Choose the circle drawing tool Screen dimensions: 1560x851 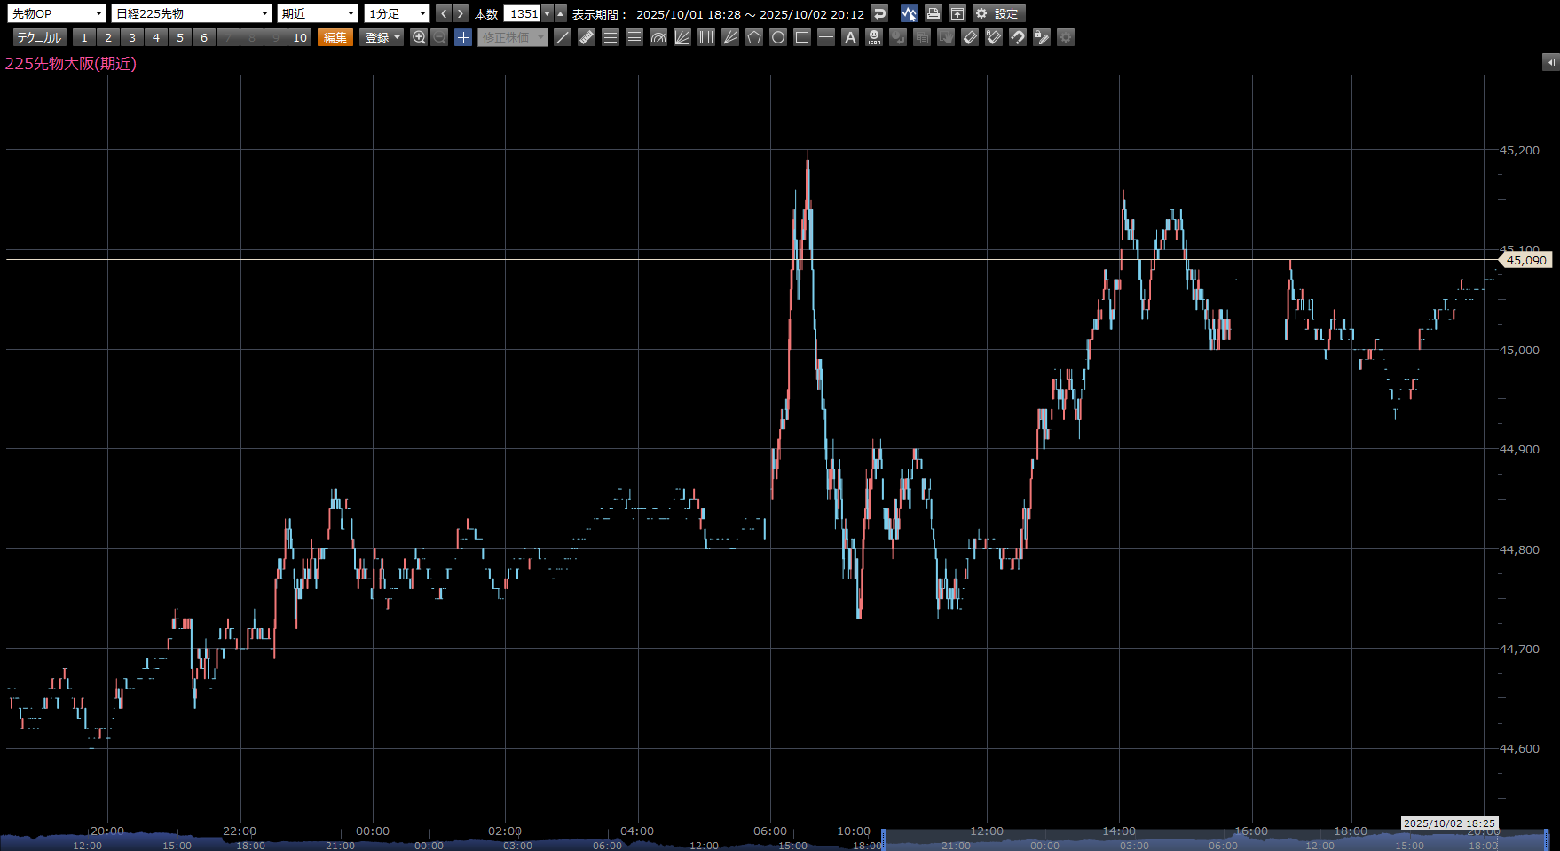point(778,37)
